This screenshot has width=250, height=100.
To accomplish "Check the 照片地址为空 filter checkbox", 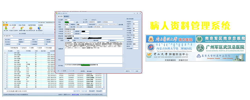I will [11, 47].
